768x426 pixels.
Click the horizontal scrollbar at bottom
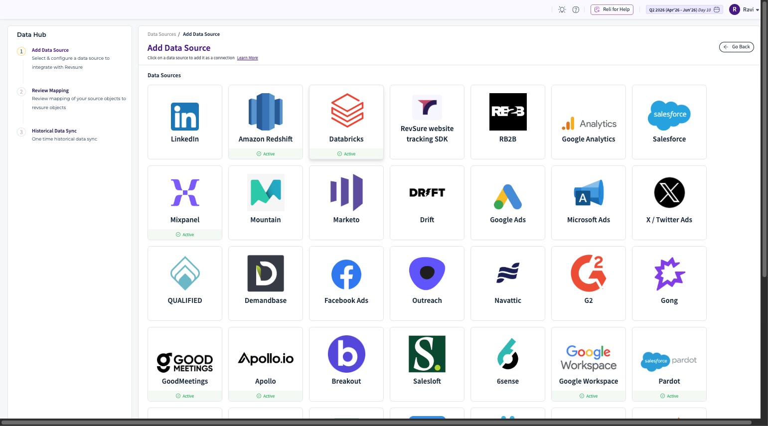point(376,423)
